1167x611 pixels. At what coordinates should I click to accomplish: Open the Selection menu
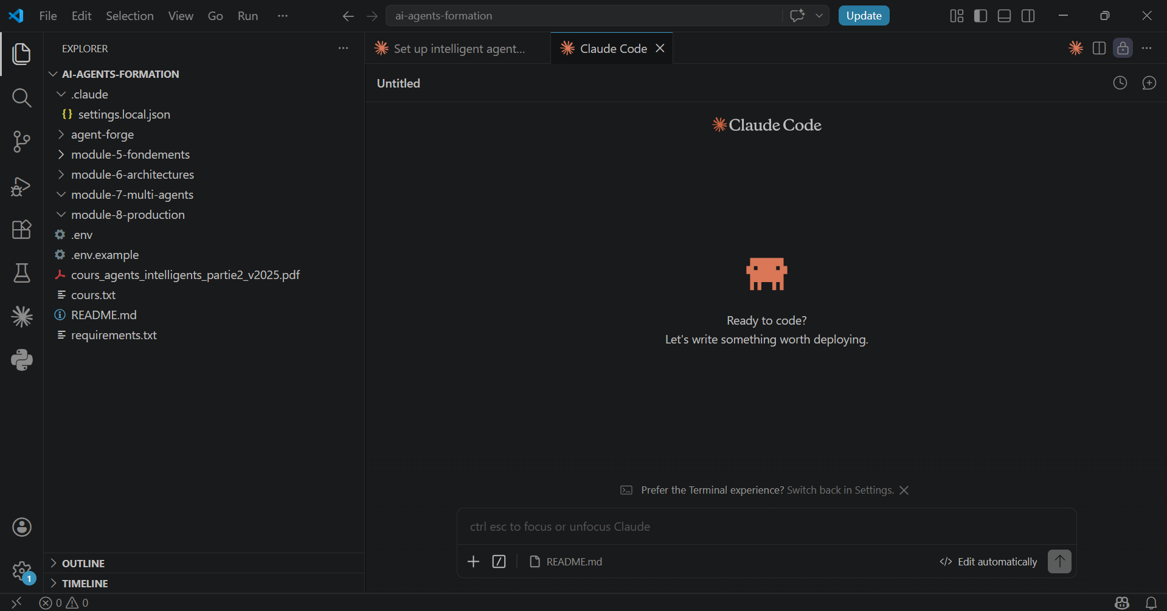click(130, 16)
